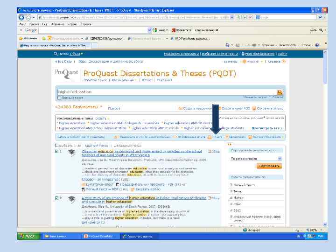Click into the 'higher education' search field

167,92
